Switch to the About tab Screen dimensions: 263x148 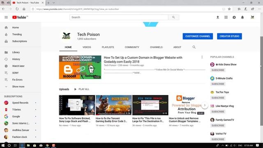[x=177, y=47]
